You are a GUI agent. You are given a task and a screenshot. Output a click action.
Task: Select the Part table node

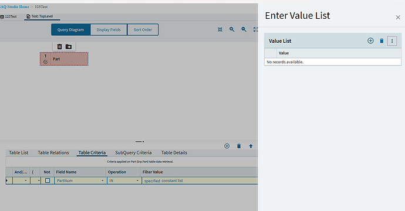pyautogui.click(x=64, y=59)
